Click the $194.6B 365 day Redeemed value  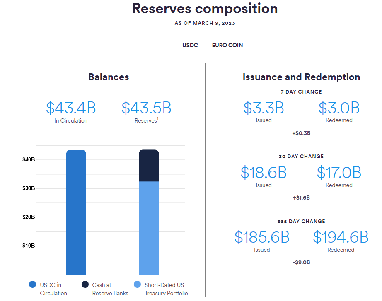(341, 237)
